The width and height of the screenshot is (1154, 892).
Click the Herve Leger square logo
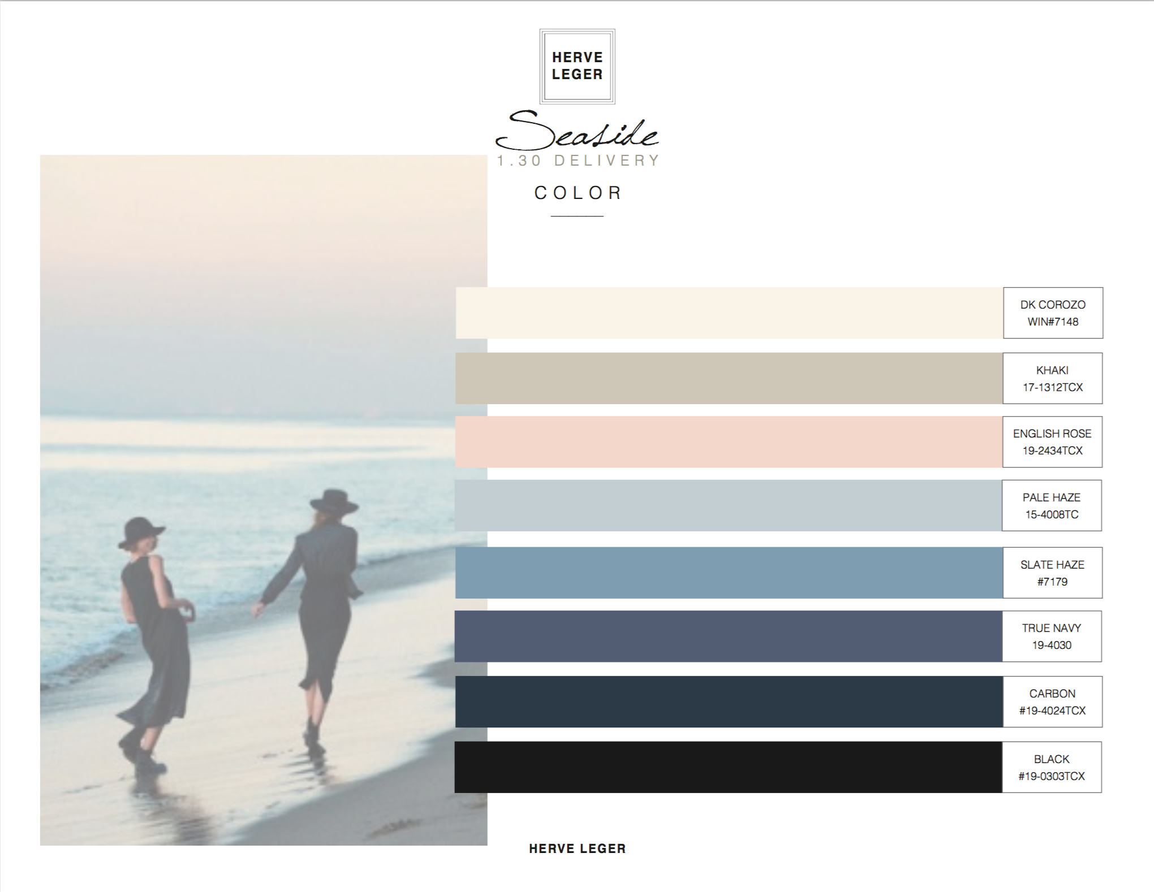point(577,66)
